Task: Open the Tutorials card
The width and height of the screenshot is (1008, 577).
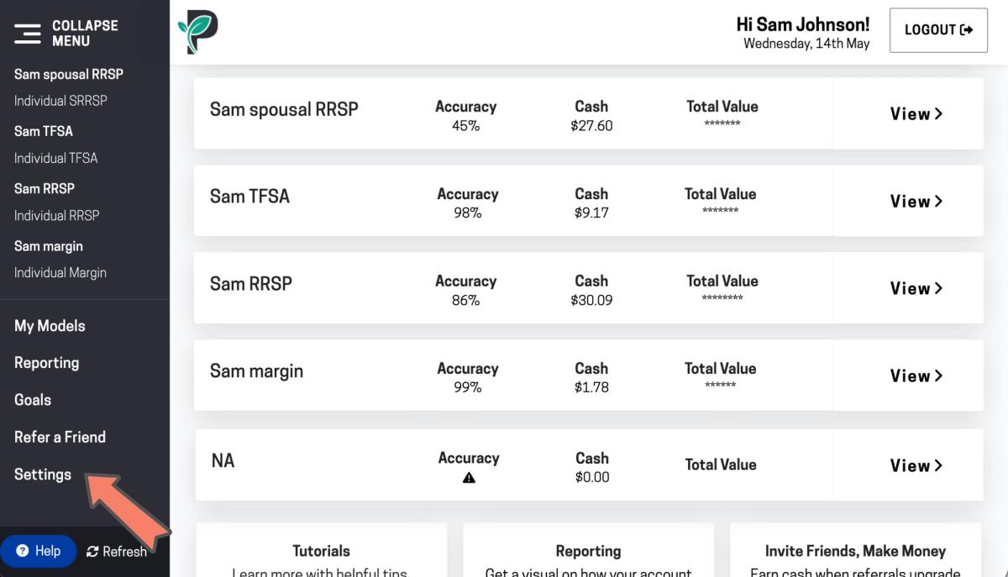Action: [x=321, y=552]
